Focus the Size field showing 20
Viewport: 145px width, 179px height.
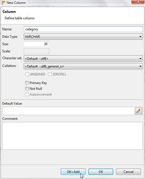(36, 44)
